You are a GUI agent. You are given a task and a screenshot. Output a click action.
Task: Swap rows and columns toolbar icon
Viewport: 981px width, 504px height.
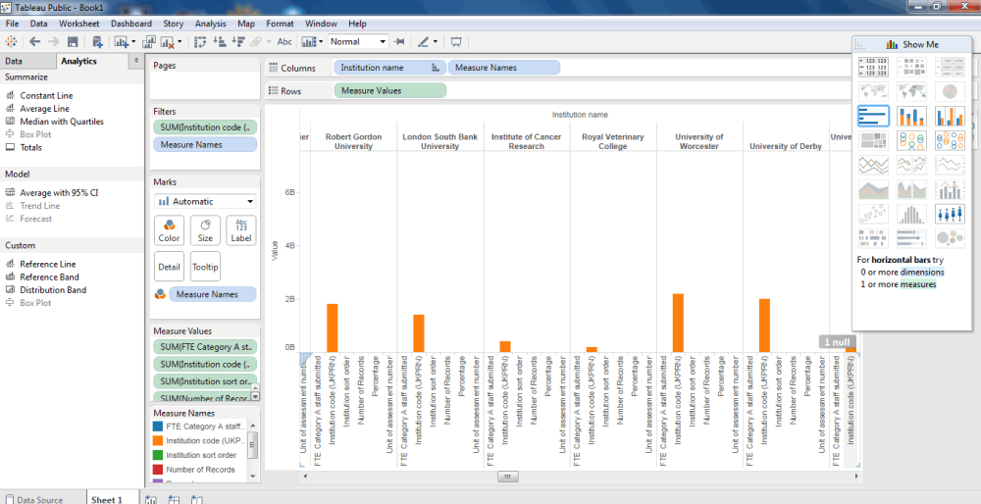click(x=200, y=42)
